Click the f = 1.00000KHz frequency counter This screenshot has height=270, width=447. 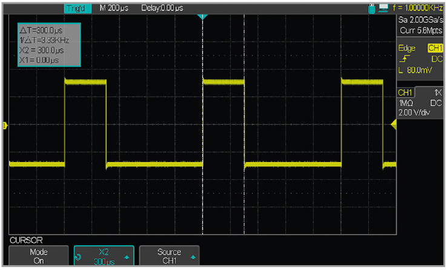pos(419,8)
